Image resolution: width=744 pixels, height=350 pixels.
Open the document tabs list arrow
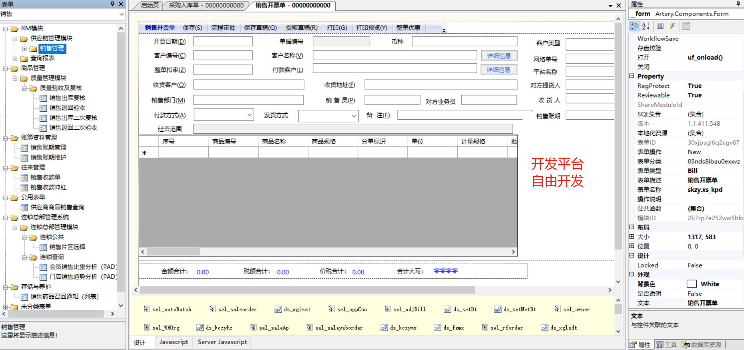point(610,6)
